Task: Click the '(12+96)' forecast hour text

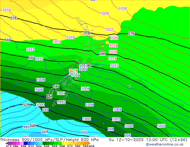Action: coord(179,140)
